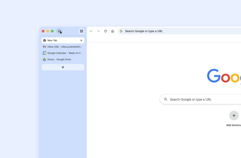The width and height of the screenshot is (241, 158).
Task: Add shortcut with the plus circle
Action: coord(234,116)
